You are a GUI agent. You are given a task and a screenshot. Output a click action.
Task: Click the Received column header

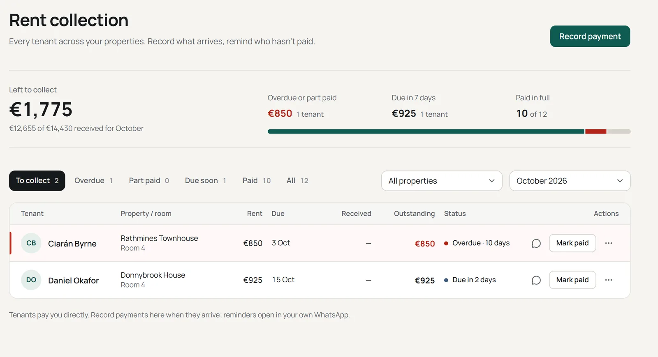click(356, 214)
